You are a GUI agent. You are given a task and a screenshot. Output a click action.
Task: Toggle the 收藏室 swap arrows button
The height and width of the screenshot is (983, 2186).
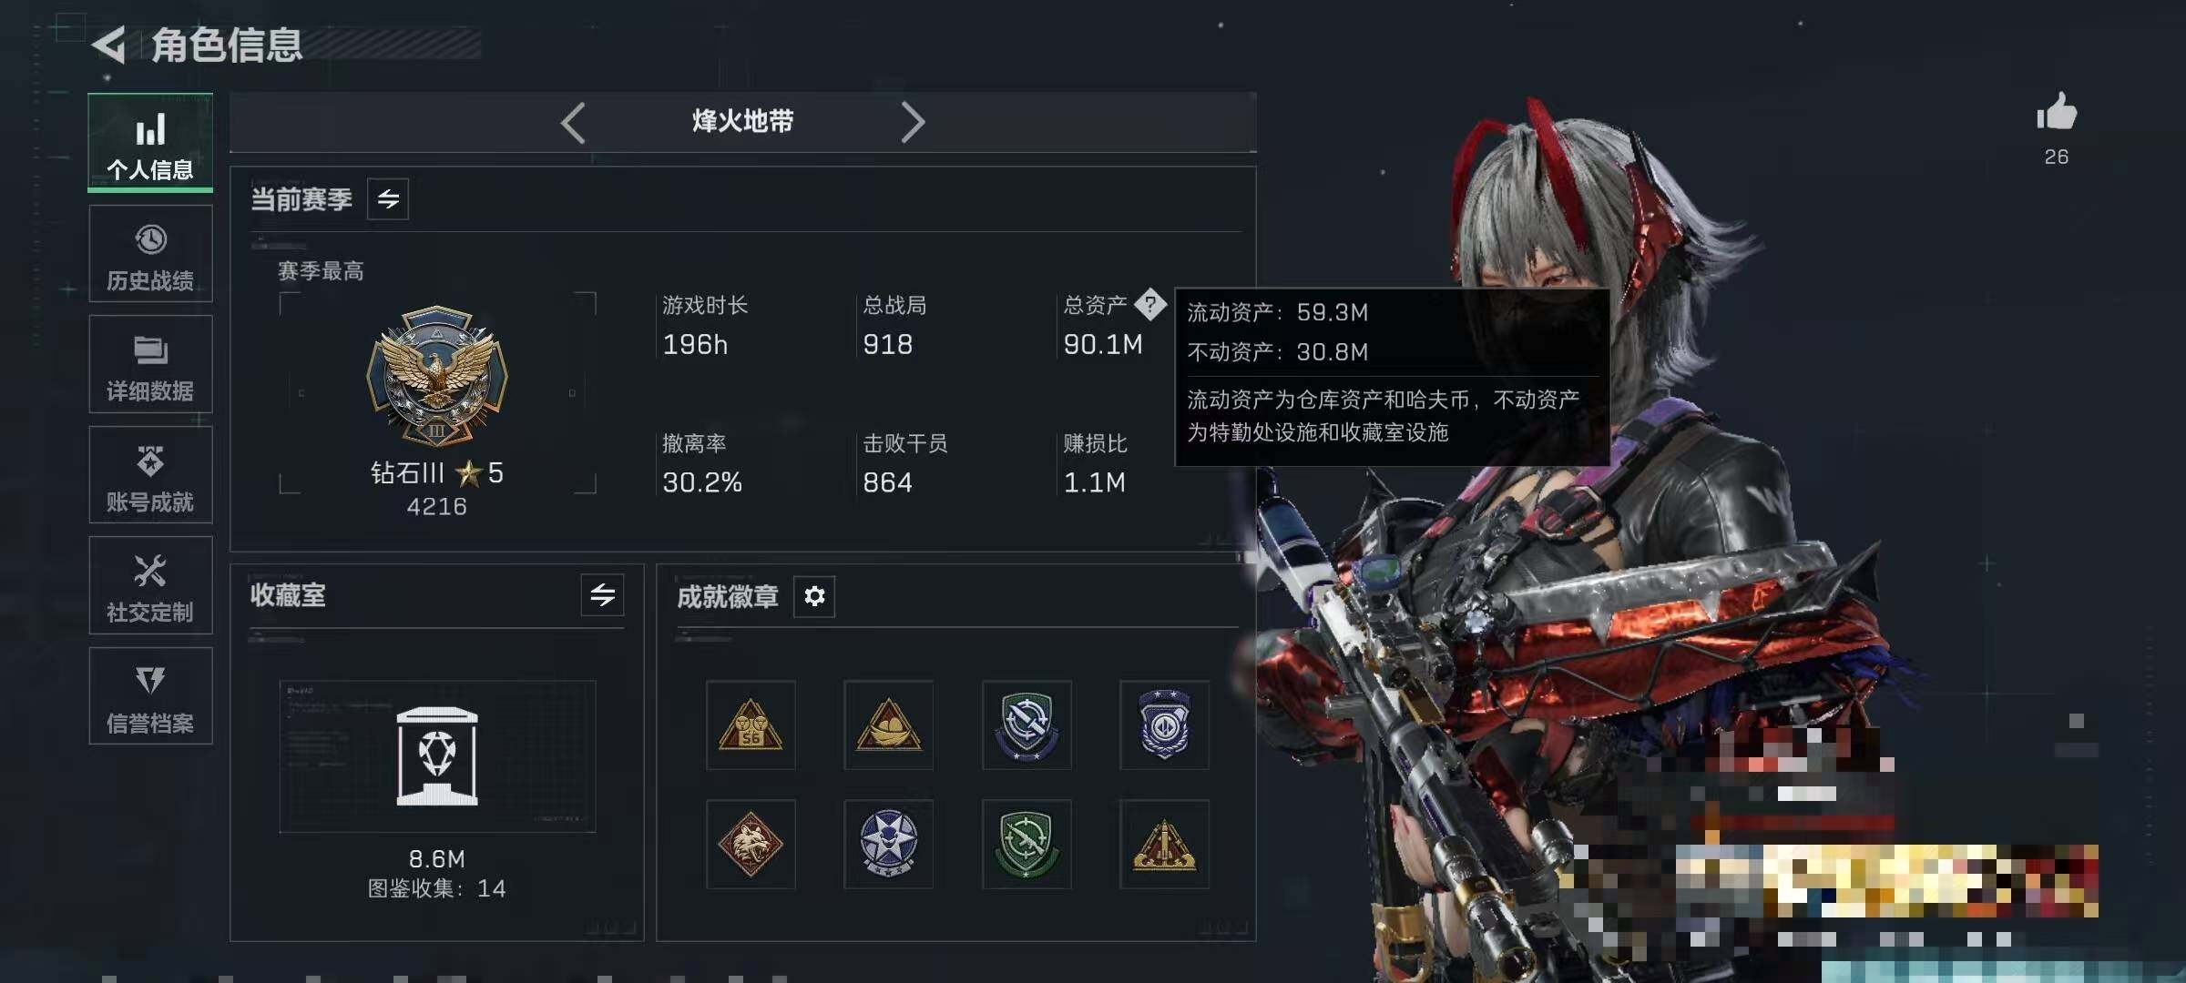tap(602, 595)
